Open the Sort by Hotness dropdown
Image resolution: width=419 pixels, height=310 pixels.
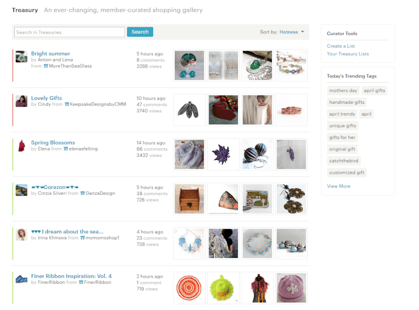pyautogui.click(x=291, y=32)
